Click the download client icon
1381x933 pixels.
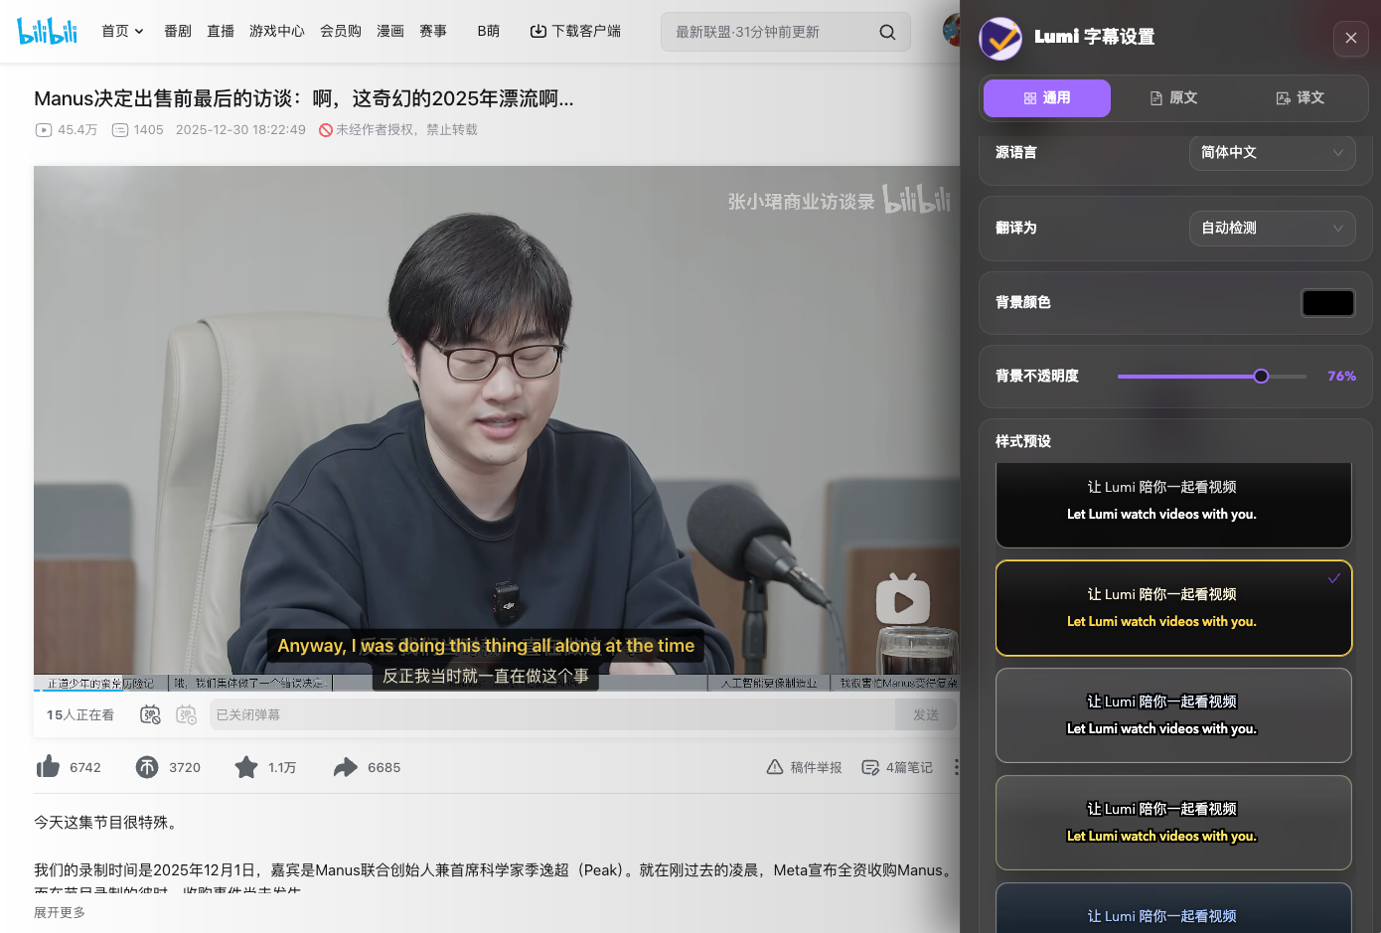tap(538, 31)
